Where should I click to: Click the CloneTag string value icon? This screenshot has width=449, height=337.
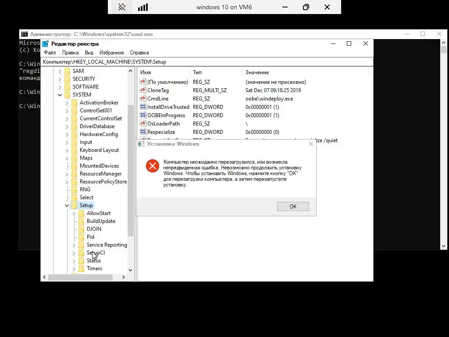point(143,90)
